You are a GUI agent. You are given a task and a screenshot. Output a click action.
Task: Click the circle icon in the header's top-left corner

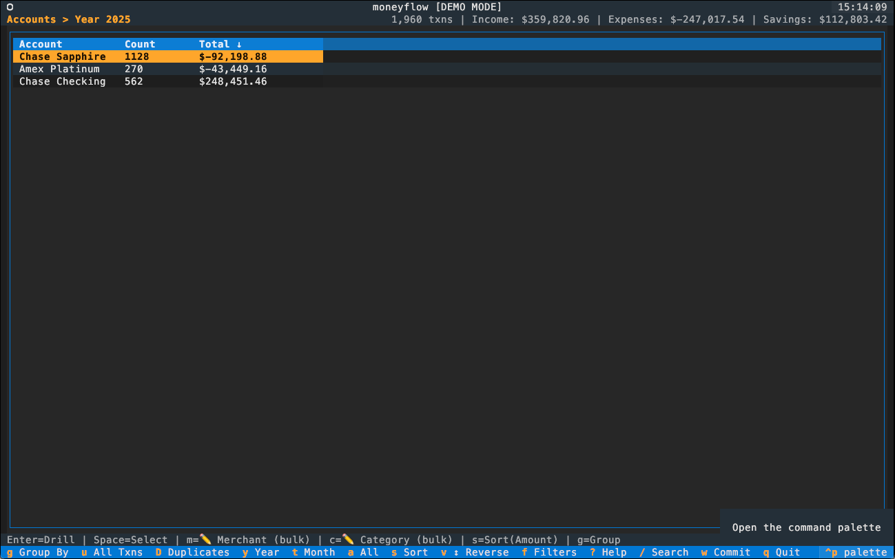(10, 7)
